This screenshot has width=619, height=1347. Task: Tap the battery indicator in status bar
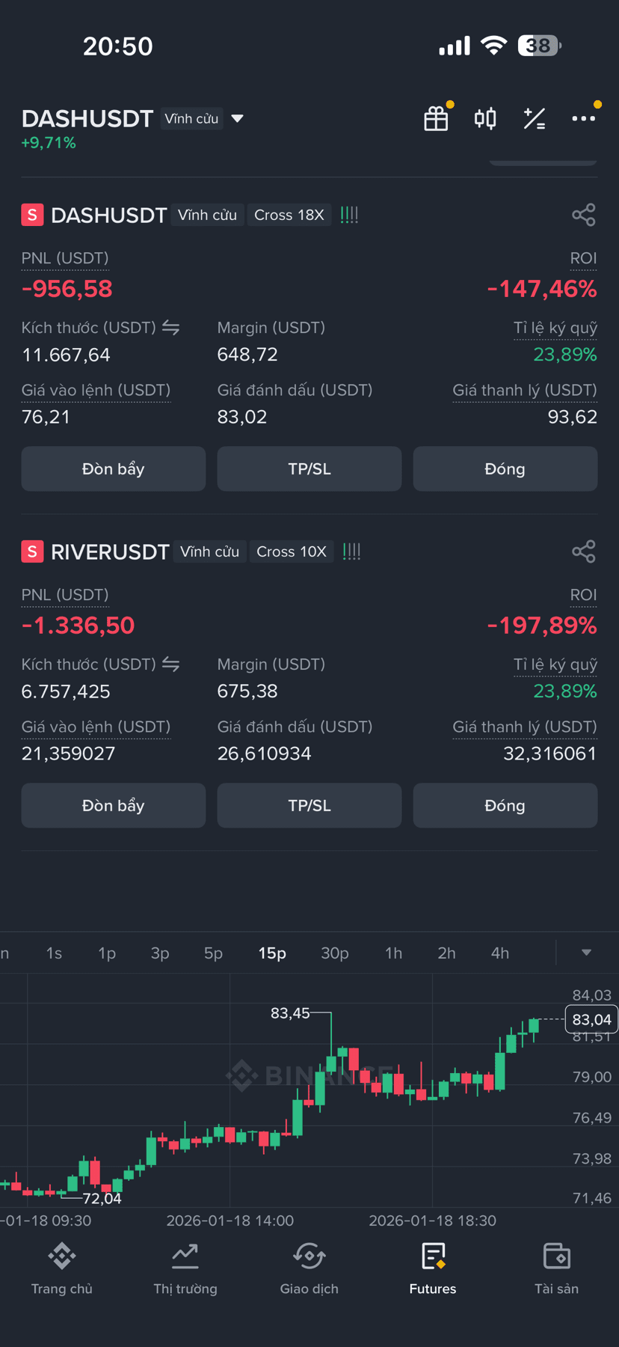tap(540, 46)
